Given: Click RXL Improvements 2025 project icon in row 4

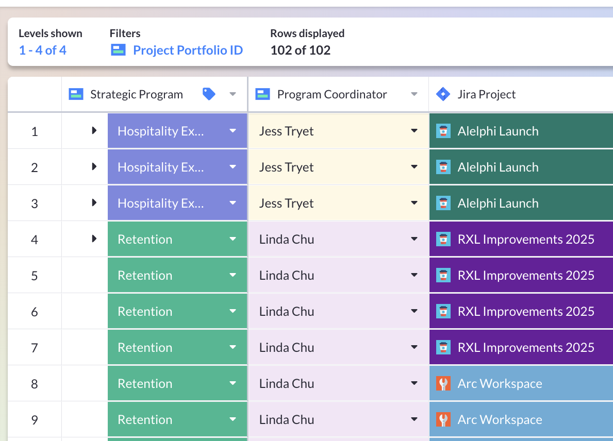Looking at the screenshot, I should point(443,240).
